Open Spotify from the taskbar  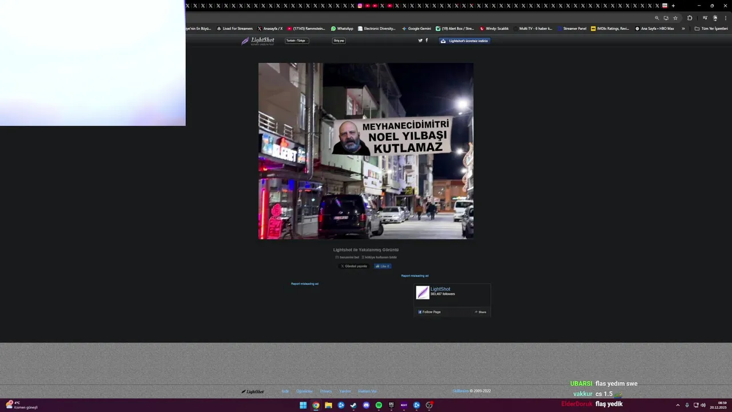click(379, 405)
